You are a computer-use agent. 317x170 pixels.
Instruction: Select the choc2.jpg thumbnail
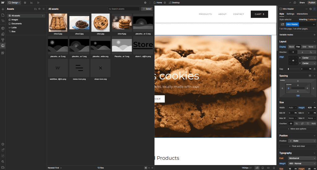pyautogui.click(x=58, y=23)
